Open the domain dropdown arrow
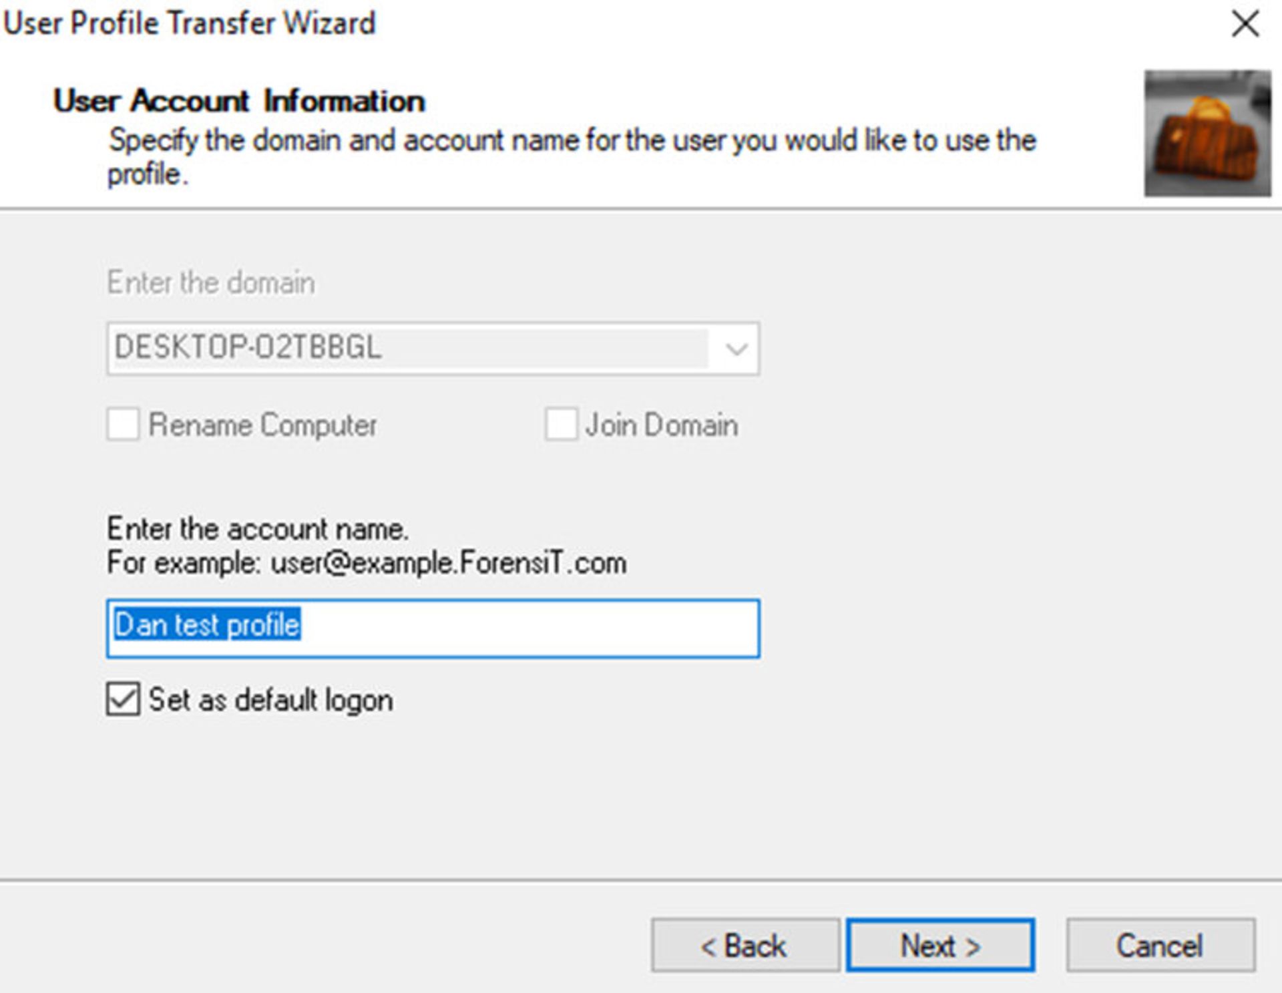 point(736,349)
